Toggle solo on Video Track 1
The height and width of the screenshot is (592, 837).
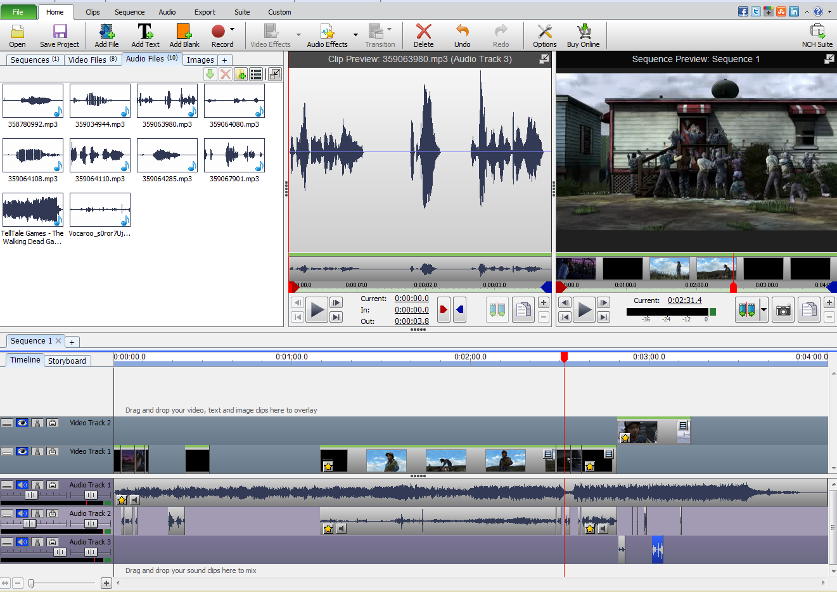point(37,451)
